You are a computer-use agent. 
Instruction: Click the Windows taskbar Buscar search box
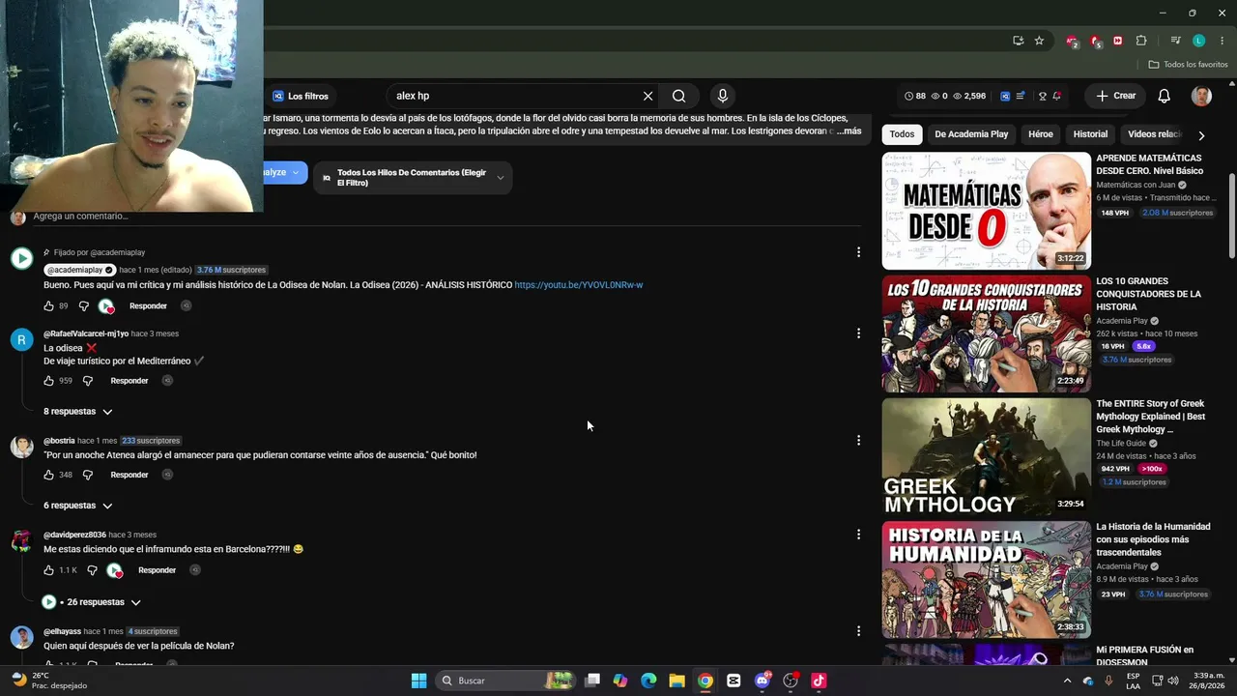[504, 681]
